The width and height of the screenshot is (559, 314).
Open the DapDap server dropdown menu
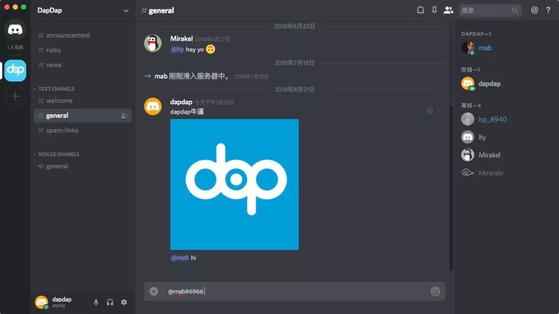click(x=126, y=10)
